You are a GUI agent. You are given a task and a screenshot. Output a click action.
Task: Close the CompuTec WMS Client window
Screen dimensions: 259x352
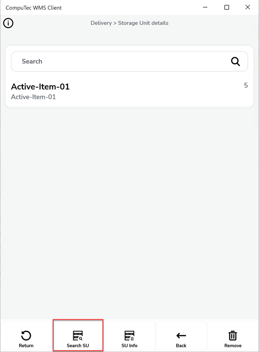[x=247, y=7]
